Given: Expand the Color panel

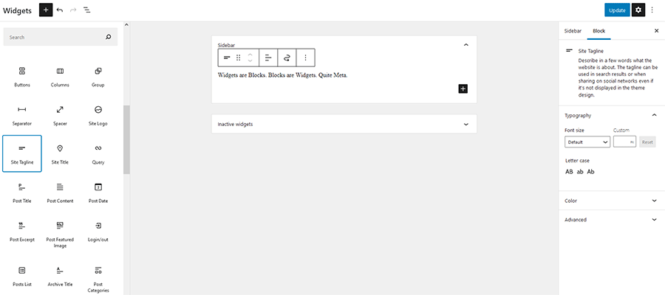Looking at the screenshot, I should click(610, 200).
